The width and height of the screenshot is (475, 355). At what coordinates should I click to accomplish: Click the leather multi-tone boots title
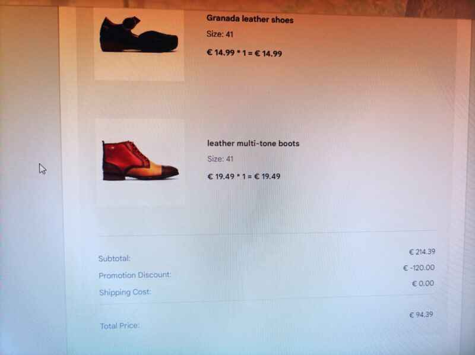(254, 143)
